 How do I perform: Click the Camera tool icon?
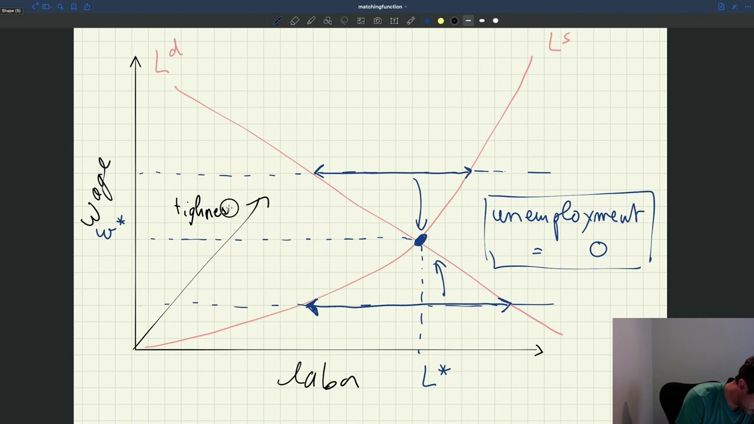[x=378, y=21]
